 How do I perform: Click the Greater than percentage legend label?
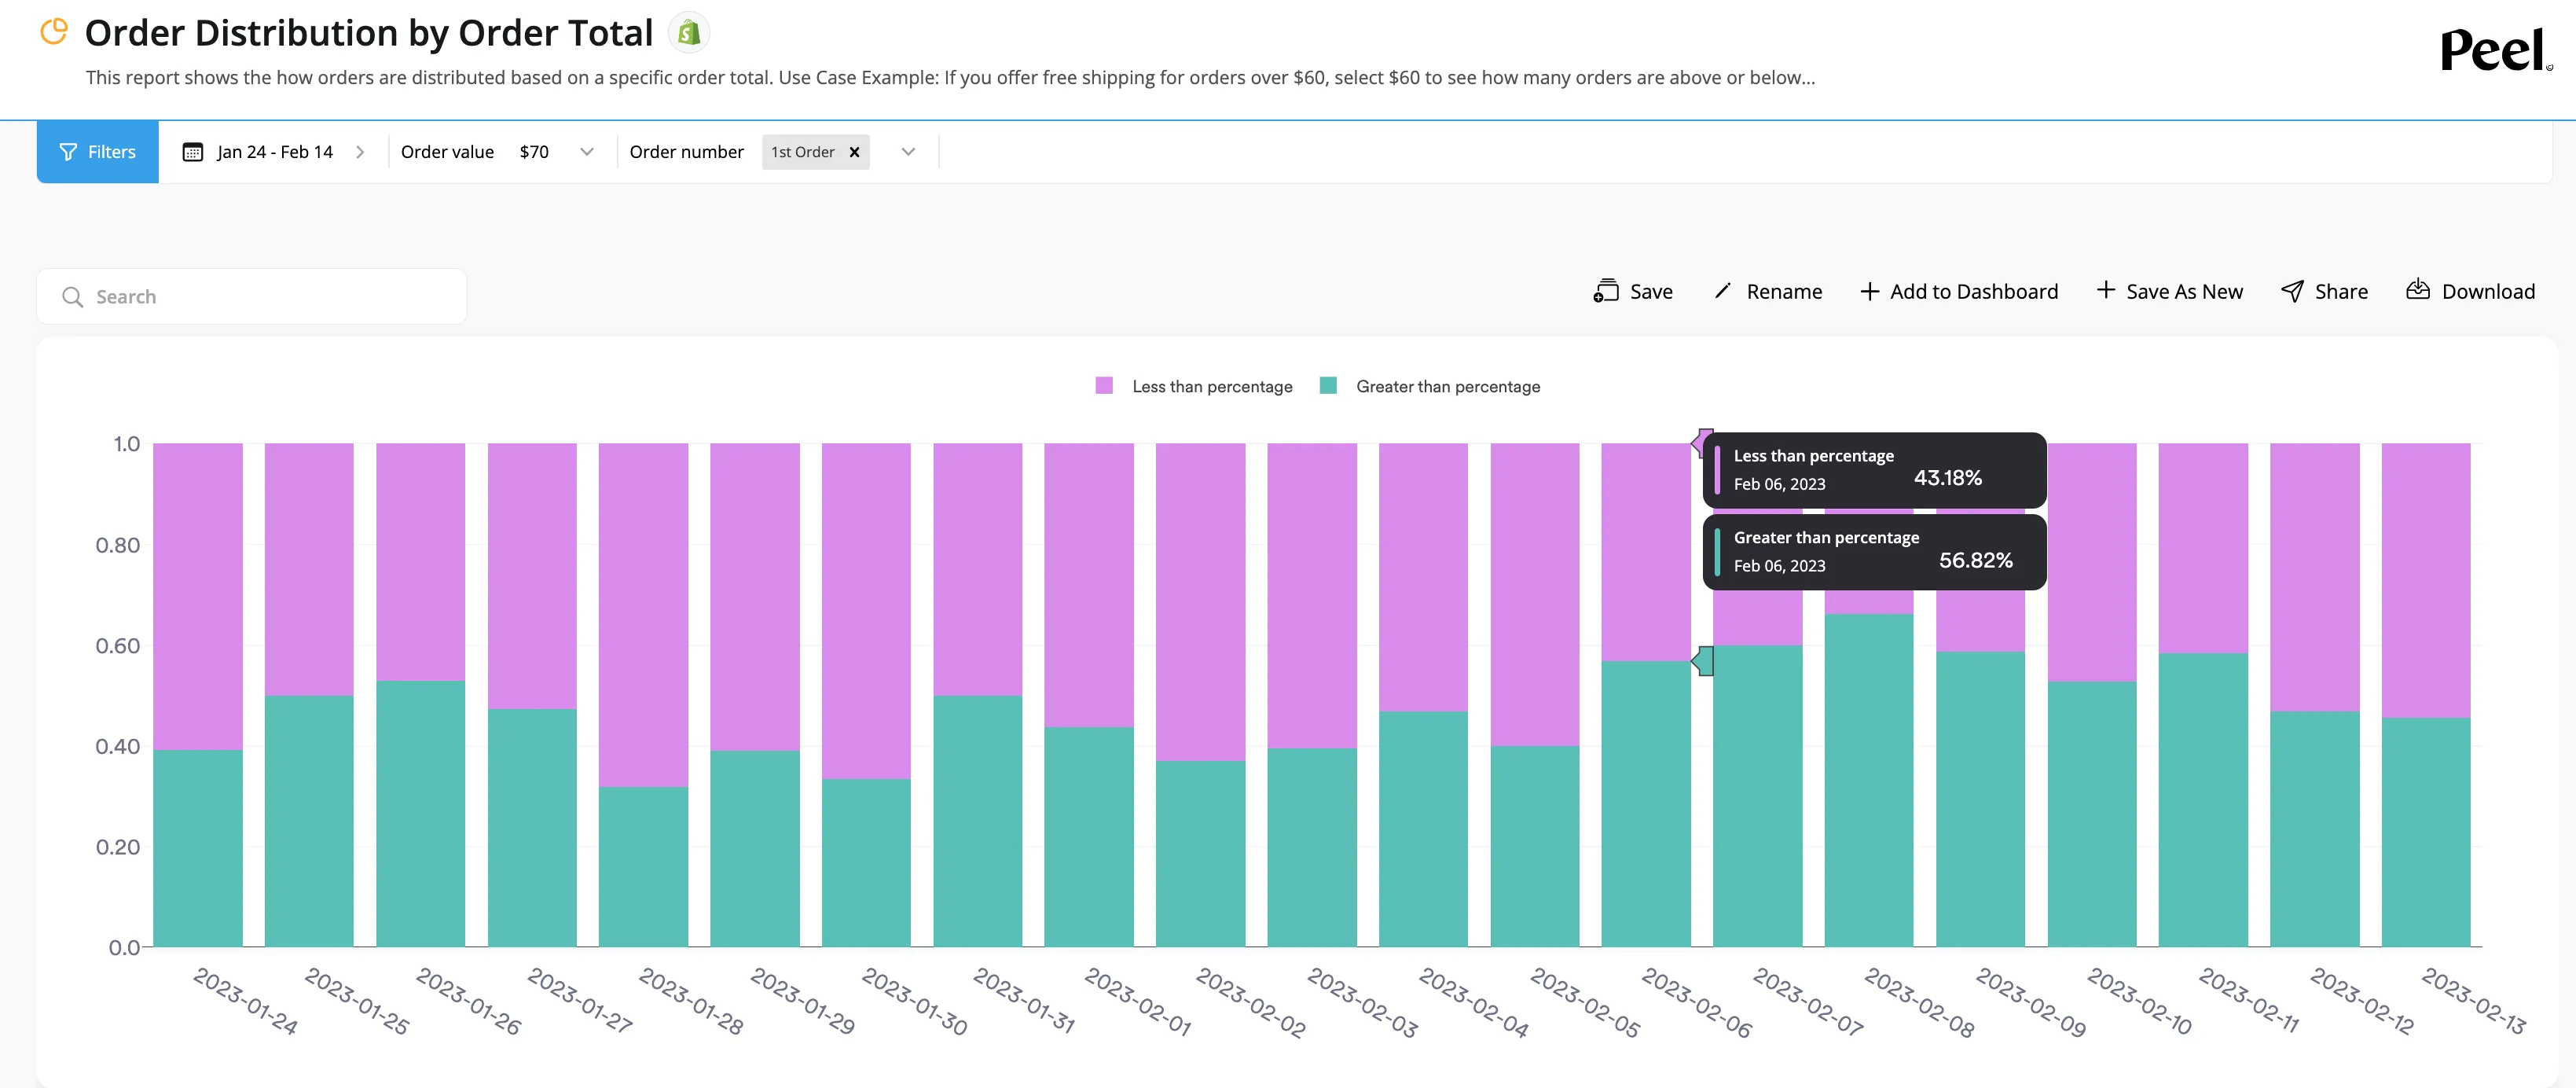1448,387
